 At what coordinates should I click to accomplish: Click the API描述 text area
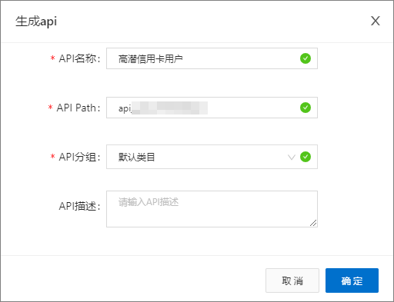point(212,209)
